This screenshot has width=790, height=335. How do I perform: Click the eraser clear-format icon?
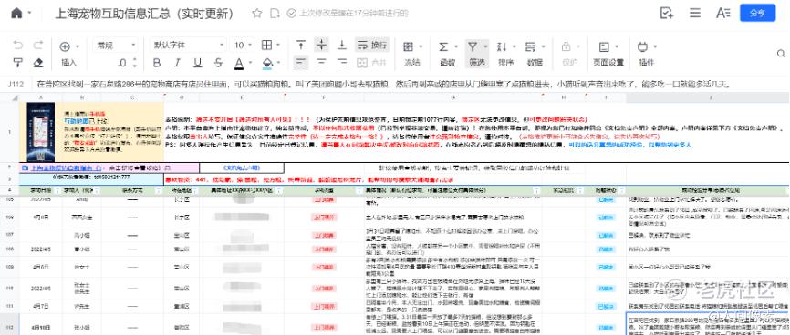(37, 63)
